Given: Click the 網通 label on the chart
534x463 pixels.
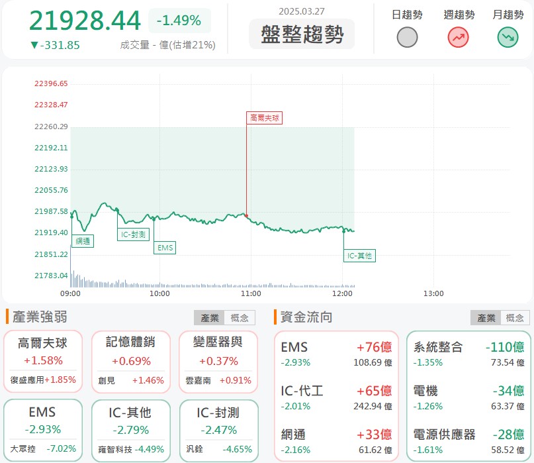Looking at the screenshot, I should 82,241.
